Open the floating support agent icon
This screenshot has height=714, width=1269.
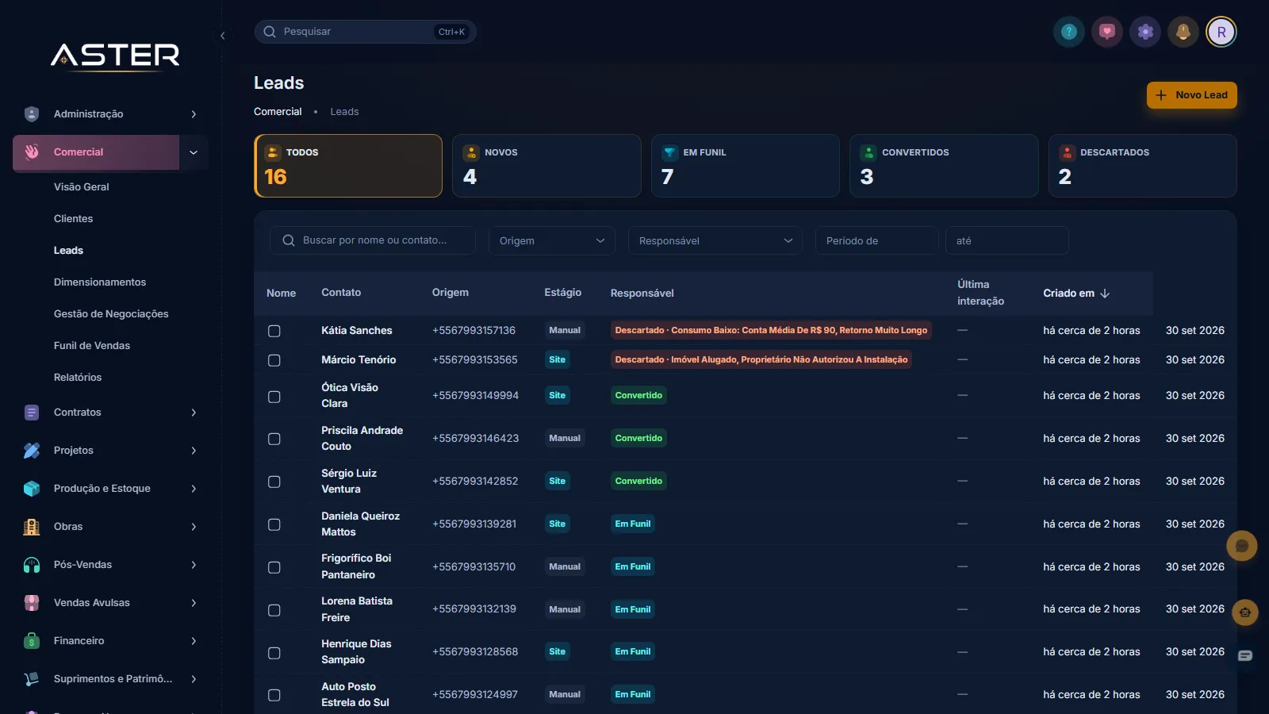tap(1245, 612)
